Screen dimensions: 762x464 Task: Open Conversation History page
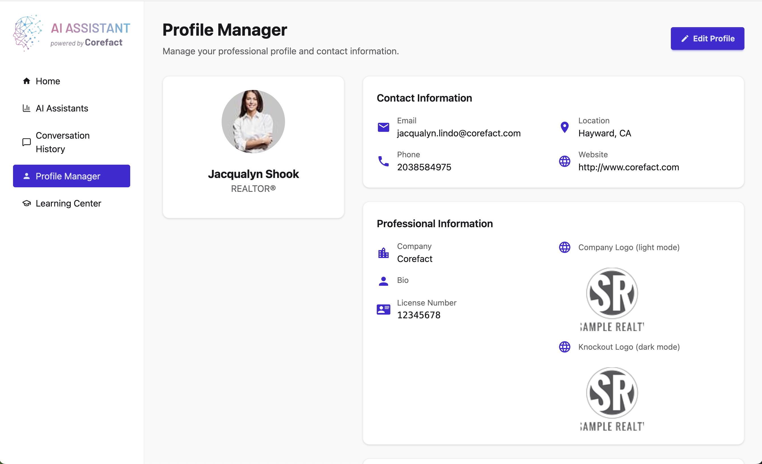[x=63, y=142]
